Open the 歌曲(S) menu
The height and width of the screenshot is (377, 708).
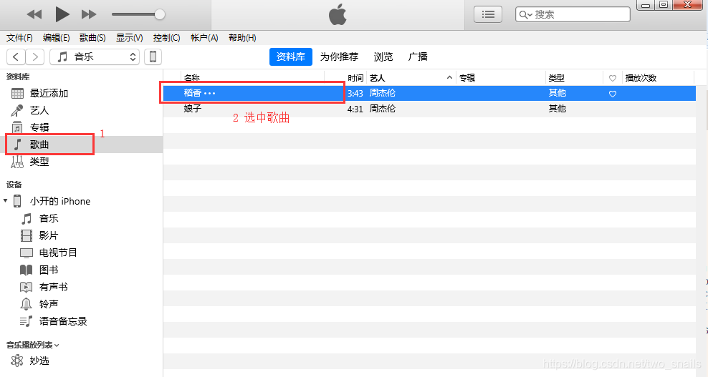[x=92, y=38]
